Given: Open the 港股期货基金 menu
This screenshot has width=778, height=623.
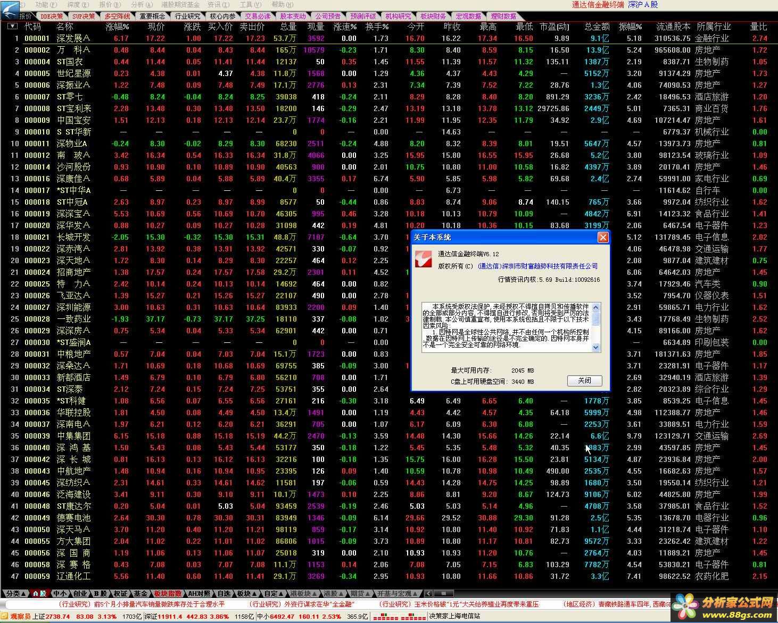Looking at the screenshot, I should click(x=180, y=5).
